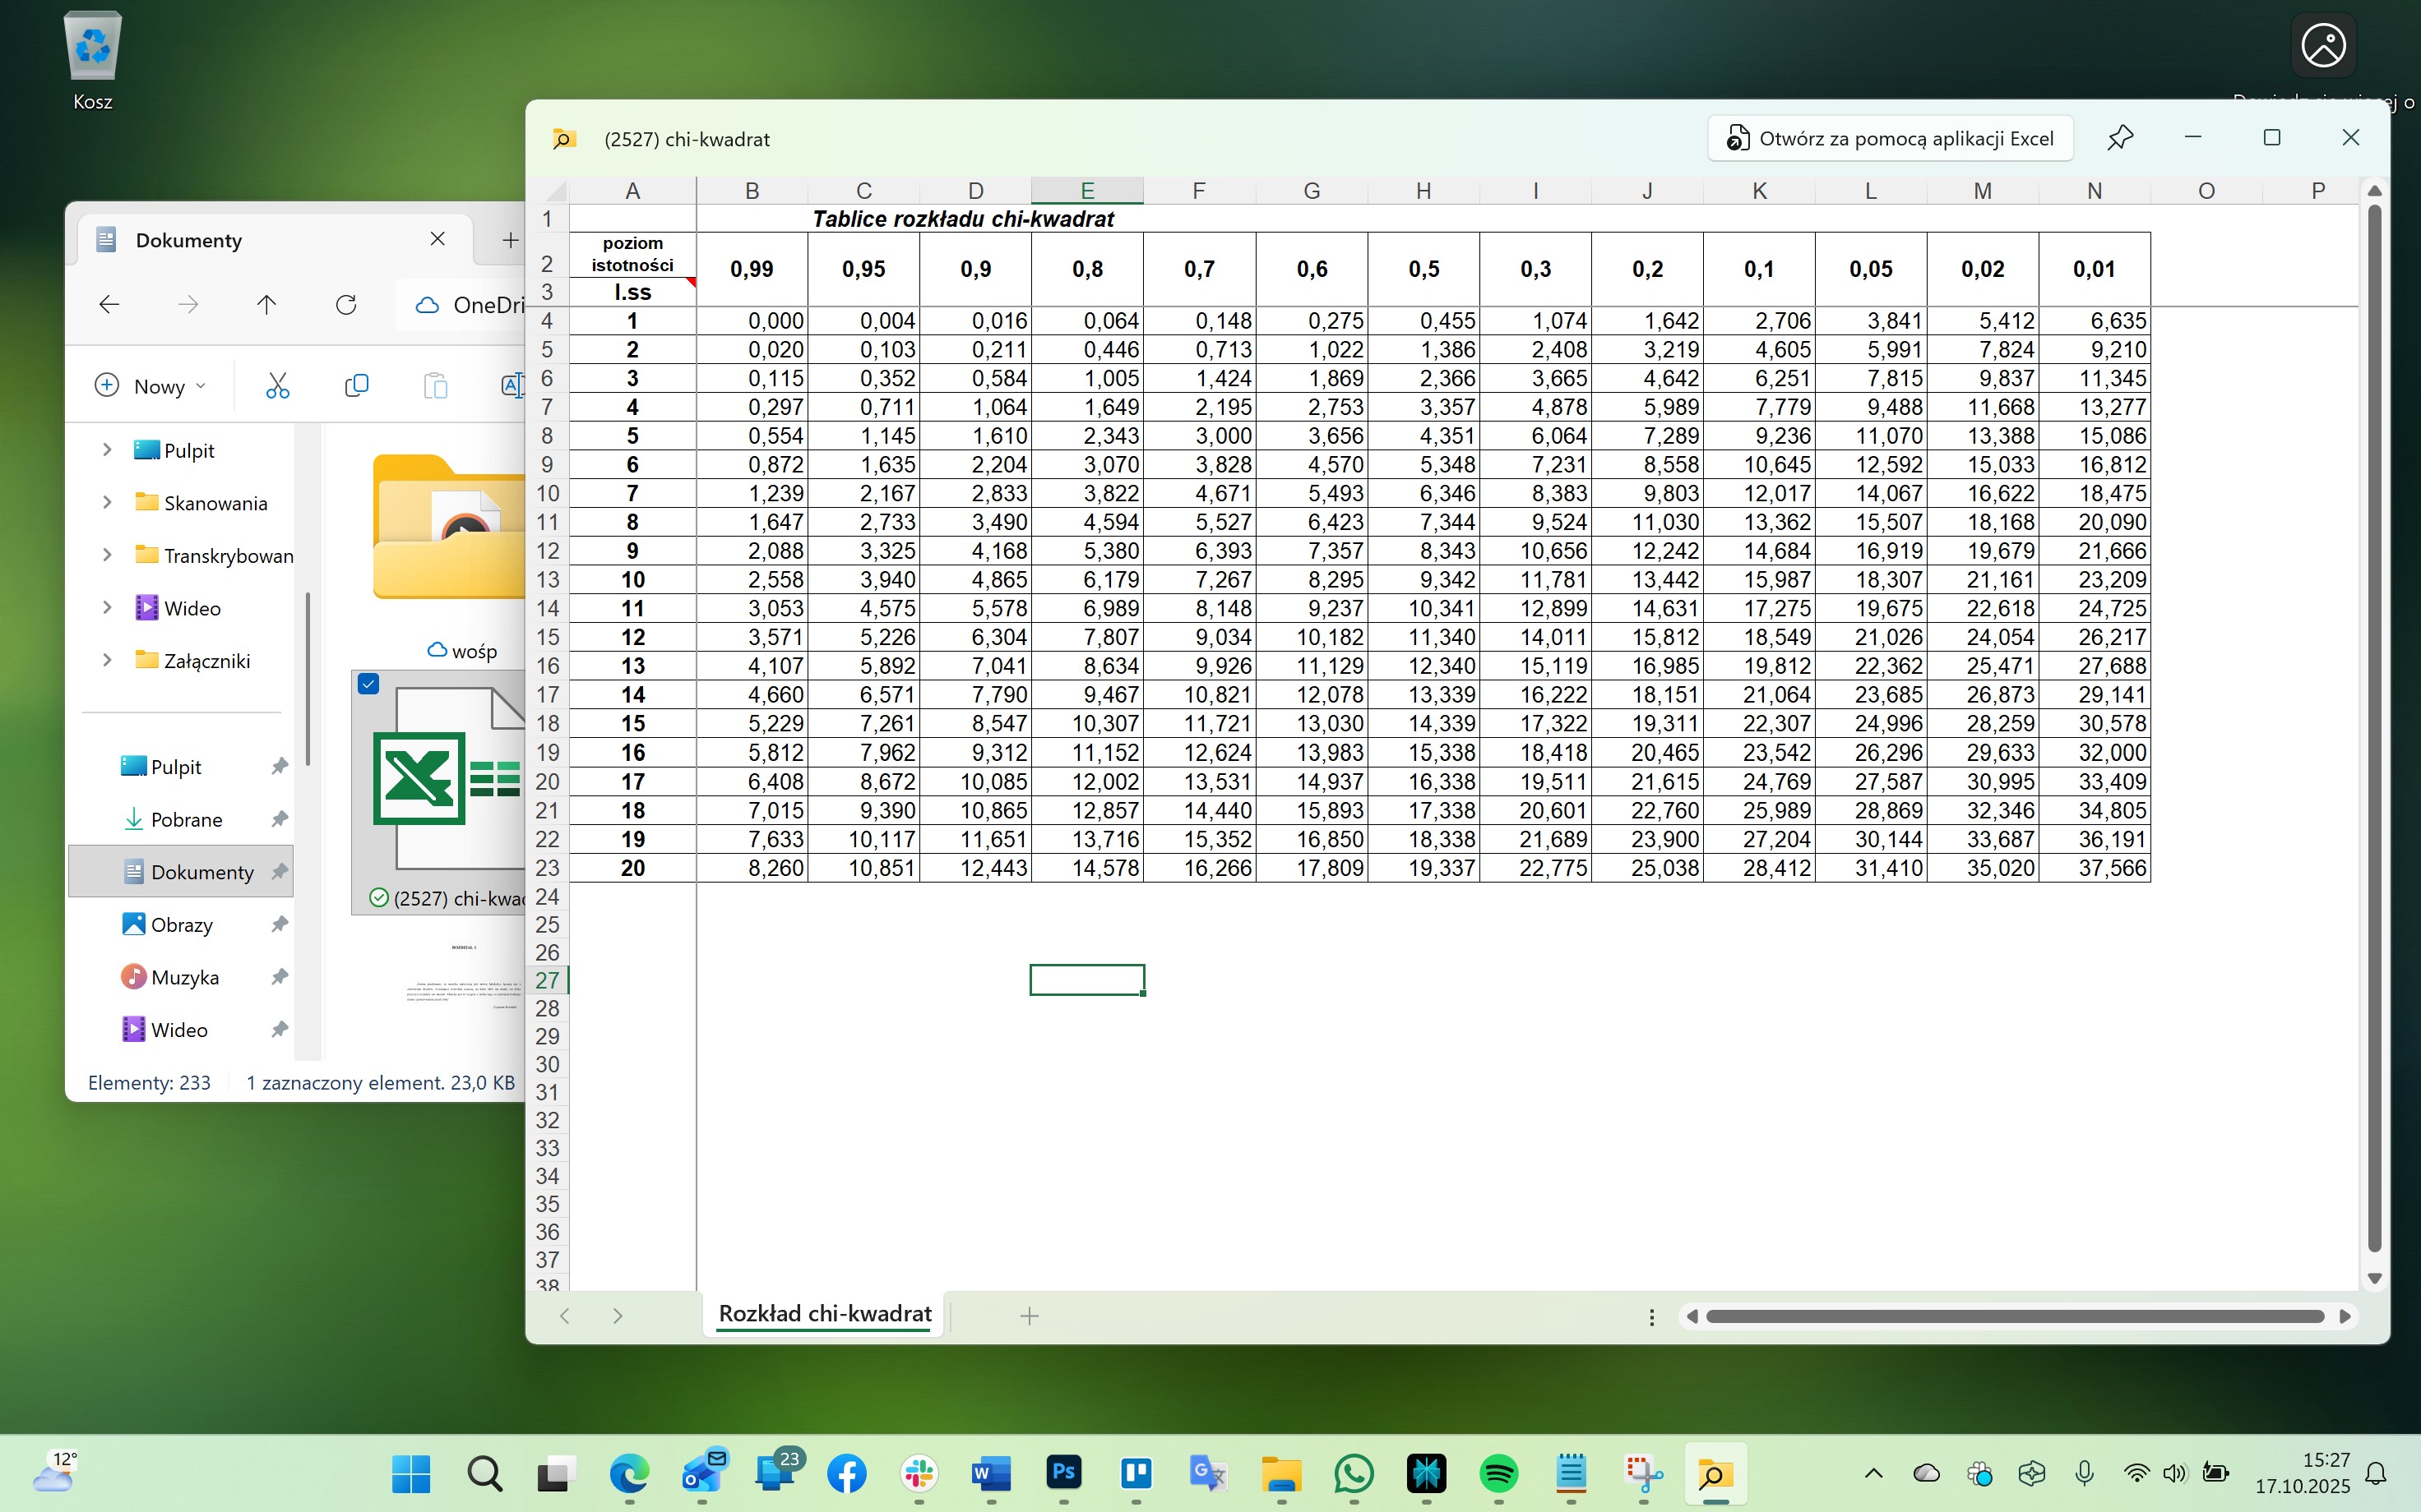Go up one folder level arrow
This screenshot has width=2421, height=1512.
(266, 305)
